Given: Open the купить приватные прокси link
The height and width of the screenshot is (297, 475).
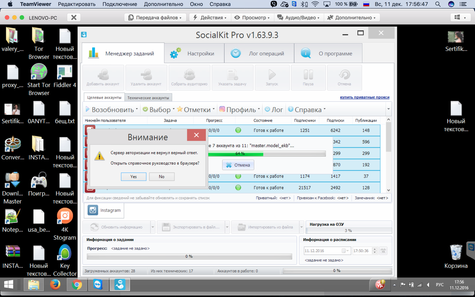Looking at the screenshot, I should click(x=365, y=97).
